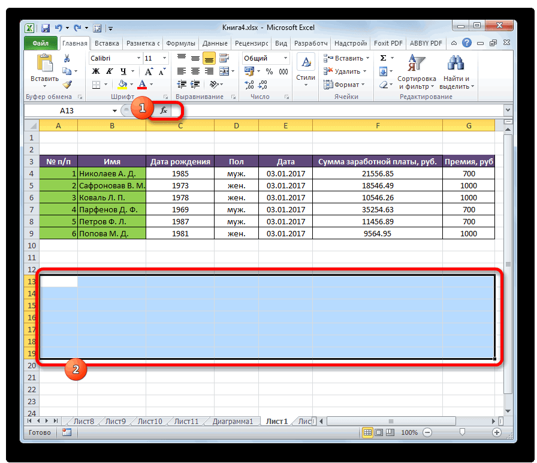The height and width of the screenshot is (463, 537).
Task: Open the Name Box dropdown arrow
Action: (x=115, y=110)
